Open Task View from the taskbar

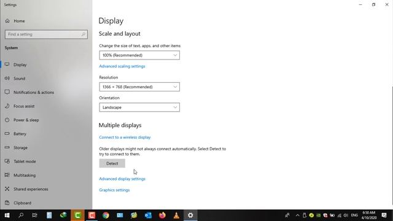(34, 215)
